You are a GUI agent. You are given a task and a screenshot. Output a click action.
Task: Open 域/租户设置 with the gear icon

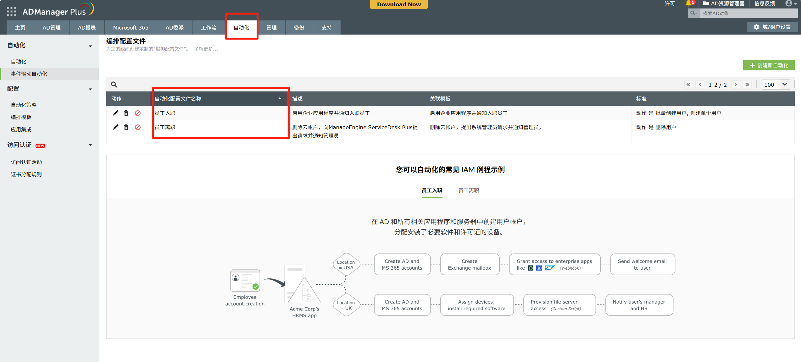pos(772,27)
